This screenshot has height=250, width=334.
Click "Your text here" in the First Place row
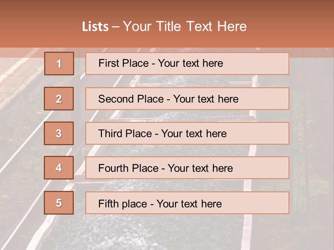[x=190, y=63]
